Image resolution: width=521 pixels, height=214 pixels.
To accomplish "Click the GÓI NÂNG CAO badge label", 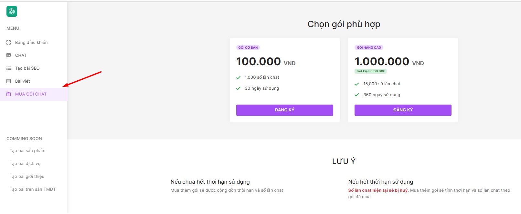I will click(369, 47).
